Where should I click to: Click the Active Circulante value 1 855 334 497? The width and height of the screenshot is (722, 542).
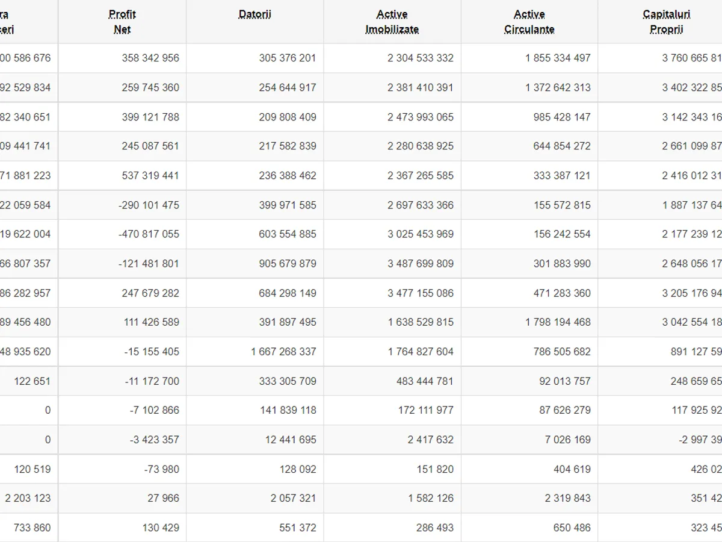point(558,58)
